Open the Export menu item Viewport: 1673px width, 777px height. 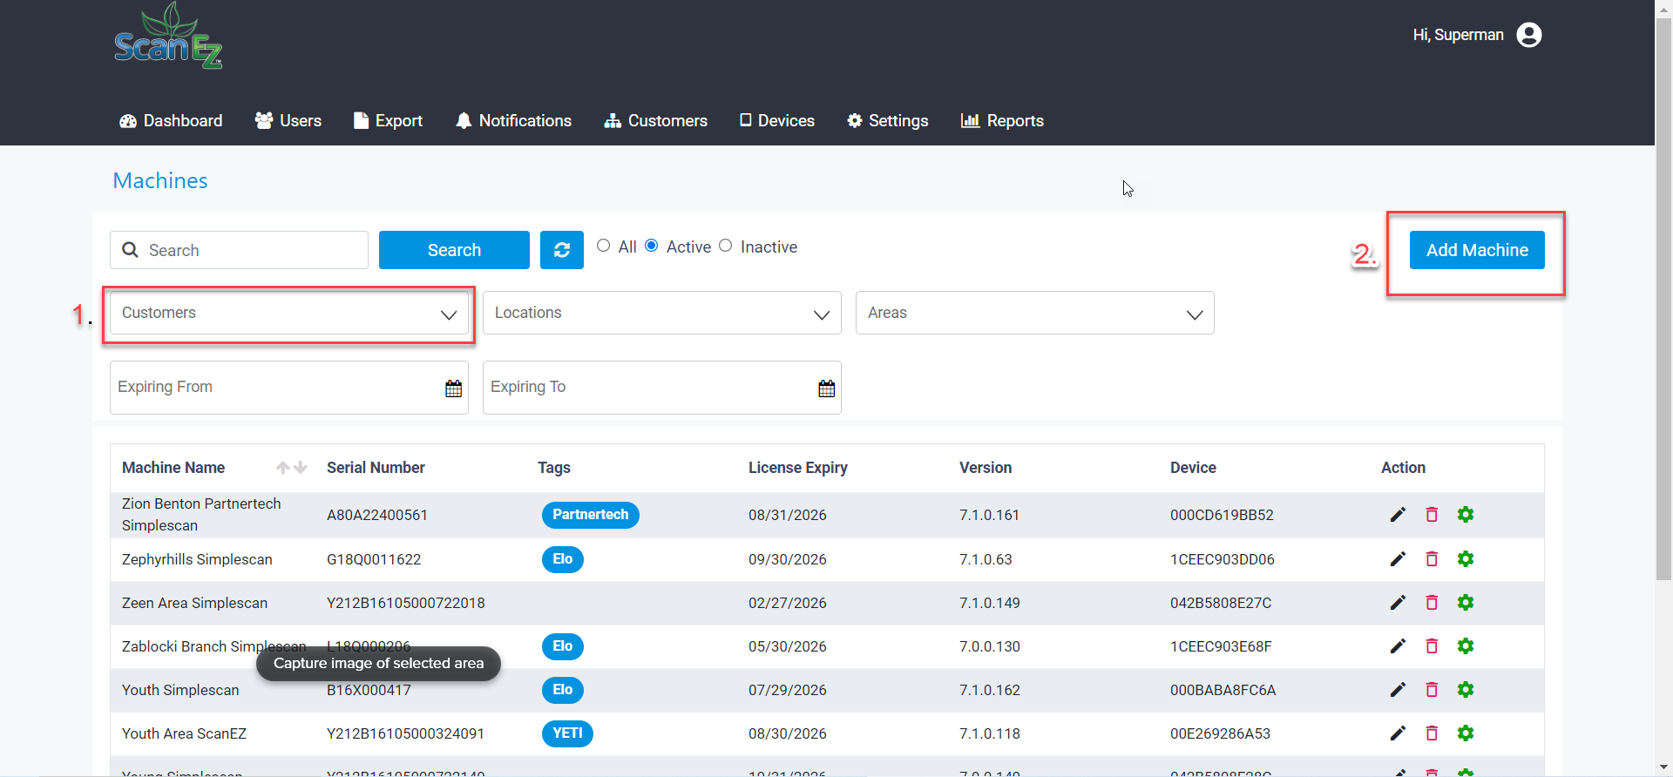click(388, 121)
